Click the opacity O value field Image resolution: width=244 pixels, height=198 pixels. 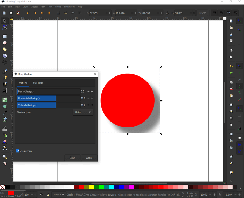27,195
